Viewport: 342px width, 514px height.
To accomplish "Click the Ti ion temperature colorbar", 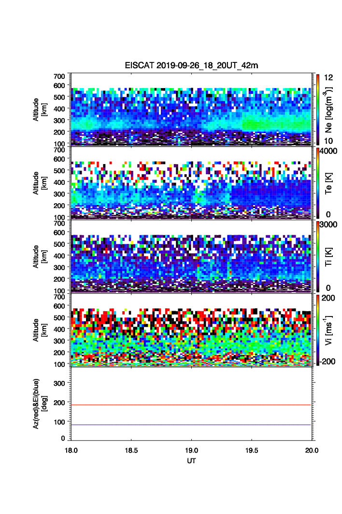I will (317, 256).
